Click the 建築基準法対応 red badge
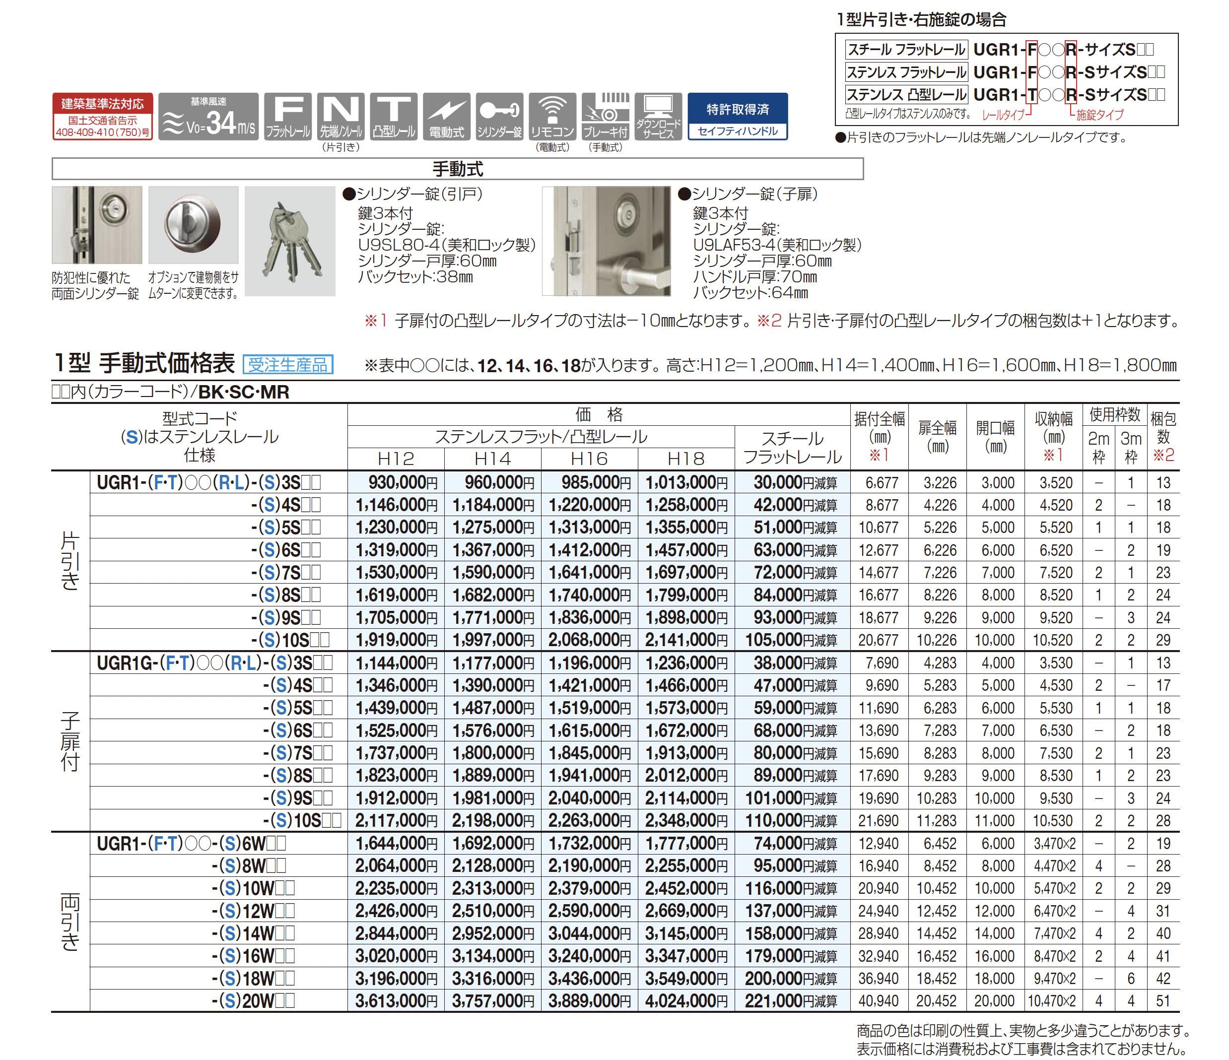Screen dimensions: 1229x1060 tap(102, 116)
